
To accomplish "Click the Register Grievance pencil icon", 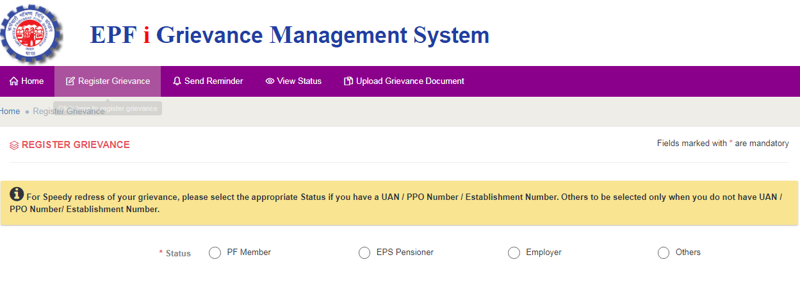I will click(x=70, y=81).
